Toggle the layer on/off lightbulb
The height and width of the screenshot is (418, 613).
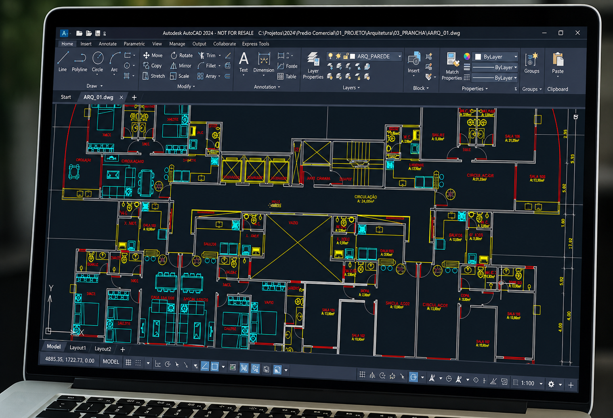click(x=330, y=56)
